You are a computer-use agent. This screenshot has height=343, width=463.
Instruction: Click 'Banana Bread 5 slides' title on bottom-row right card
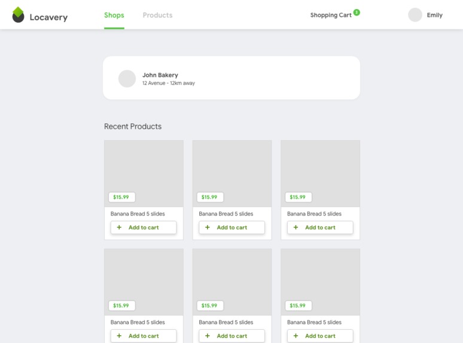coord(314,322)
